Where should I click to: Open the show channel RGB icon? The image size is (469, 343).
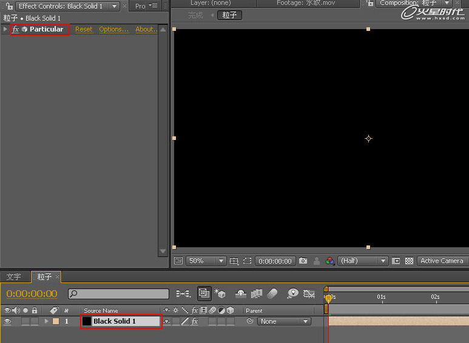(329, 261)
